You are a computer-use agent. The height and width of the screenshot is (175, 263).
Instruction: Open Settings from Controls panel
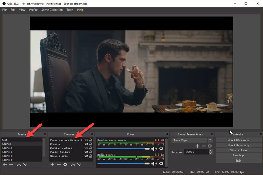click(239, 155)
